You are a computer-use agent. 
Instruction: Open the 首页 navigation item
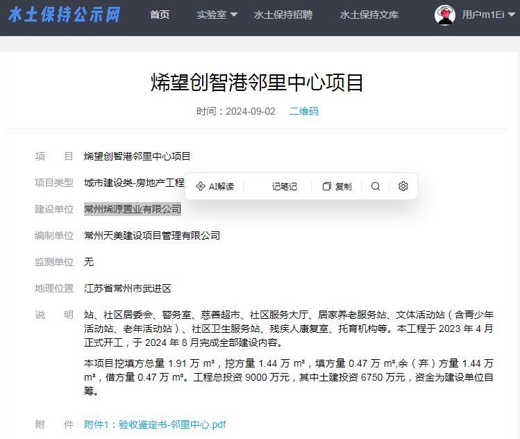160,15
